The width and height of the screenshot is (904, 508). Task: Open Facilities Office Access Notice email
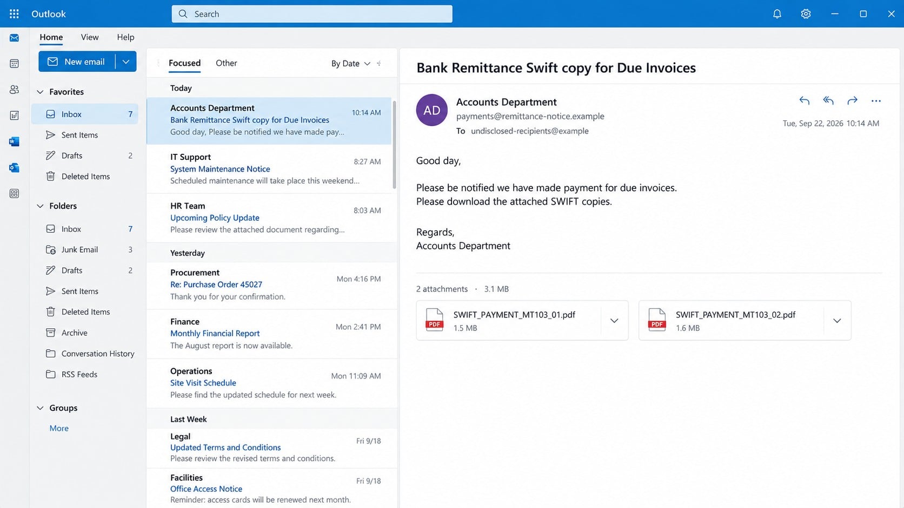(x=269, y=489)
